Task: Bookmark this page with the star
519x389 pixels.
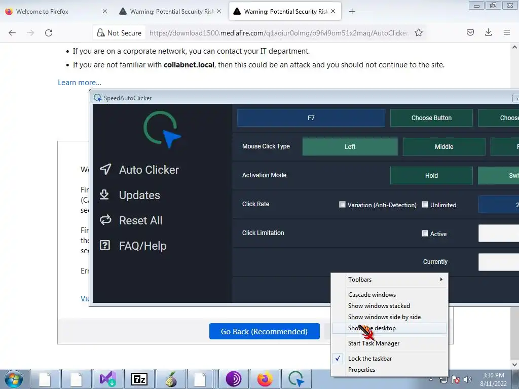Action: (419, 33)
